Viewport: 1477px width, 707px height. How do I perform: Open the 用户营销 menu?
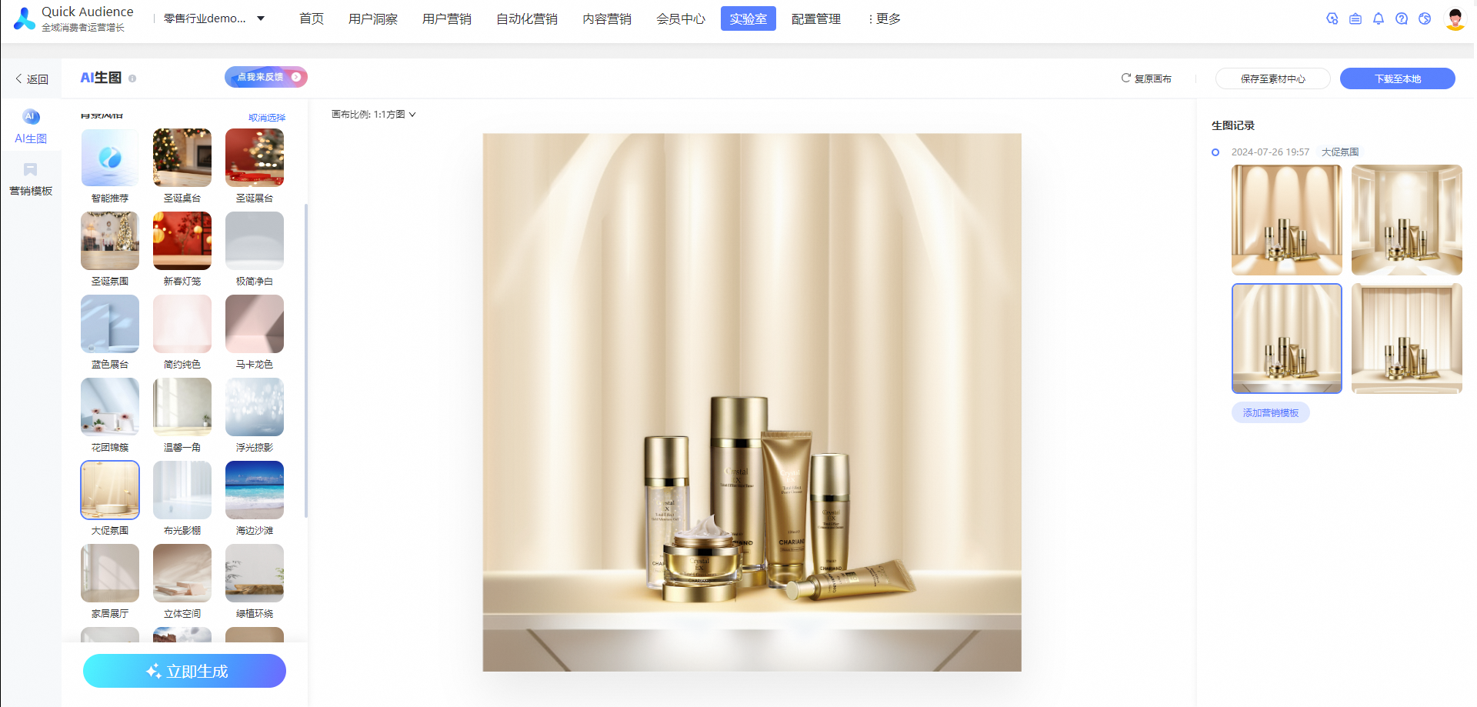[x=447, y=18]
